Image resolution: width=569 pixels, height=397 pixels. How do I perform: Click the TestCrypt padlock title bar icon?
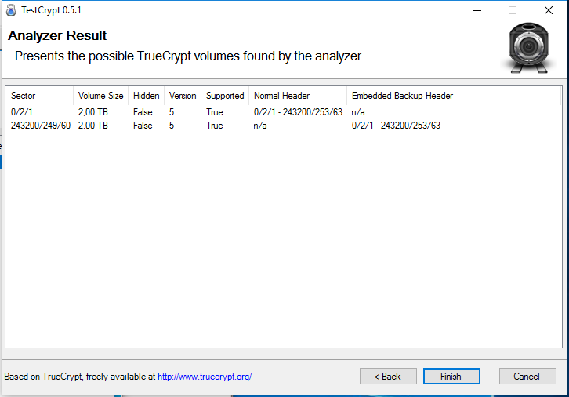11,10
